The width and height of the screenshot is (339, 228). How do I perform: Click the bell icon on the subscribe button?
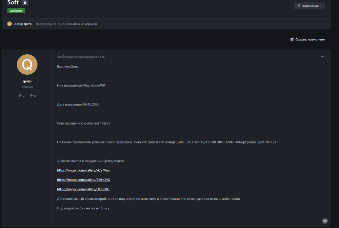tap(299, 6)
